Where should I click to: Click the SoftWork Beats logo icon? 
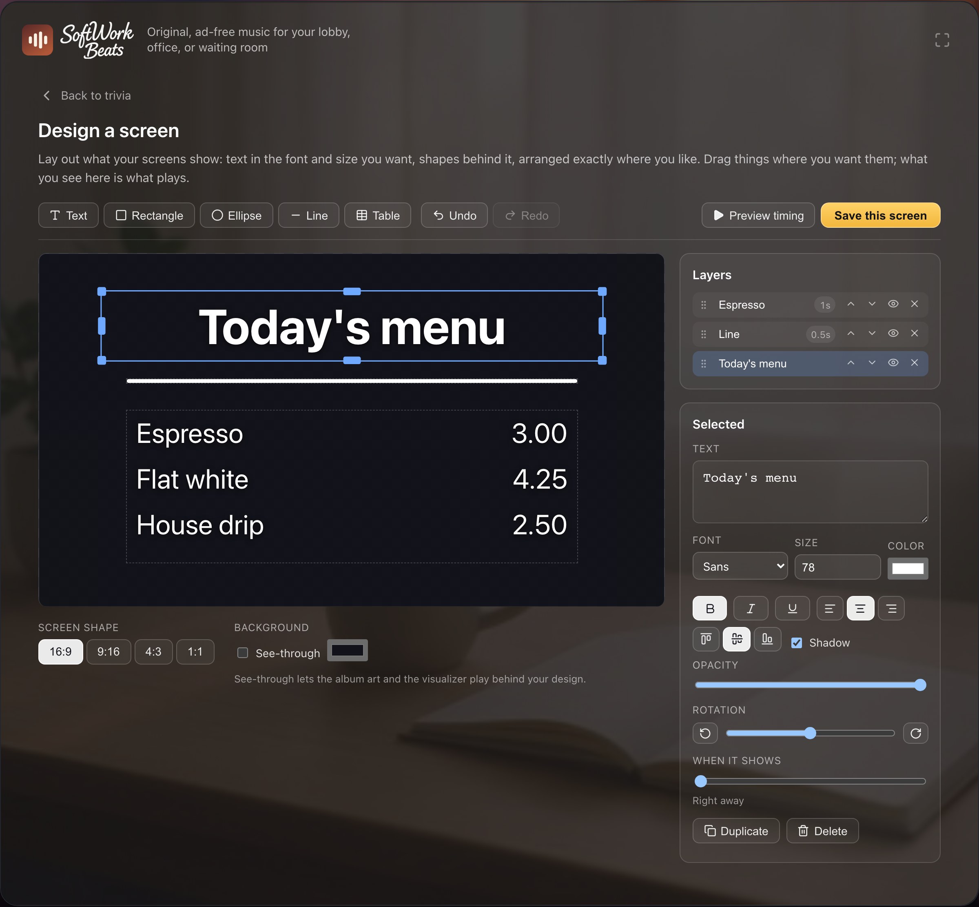point(37,40)
